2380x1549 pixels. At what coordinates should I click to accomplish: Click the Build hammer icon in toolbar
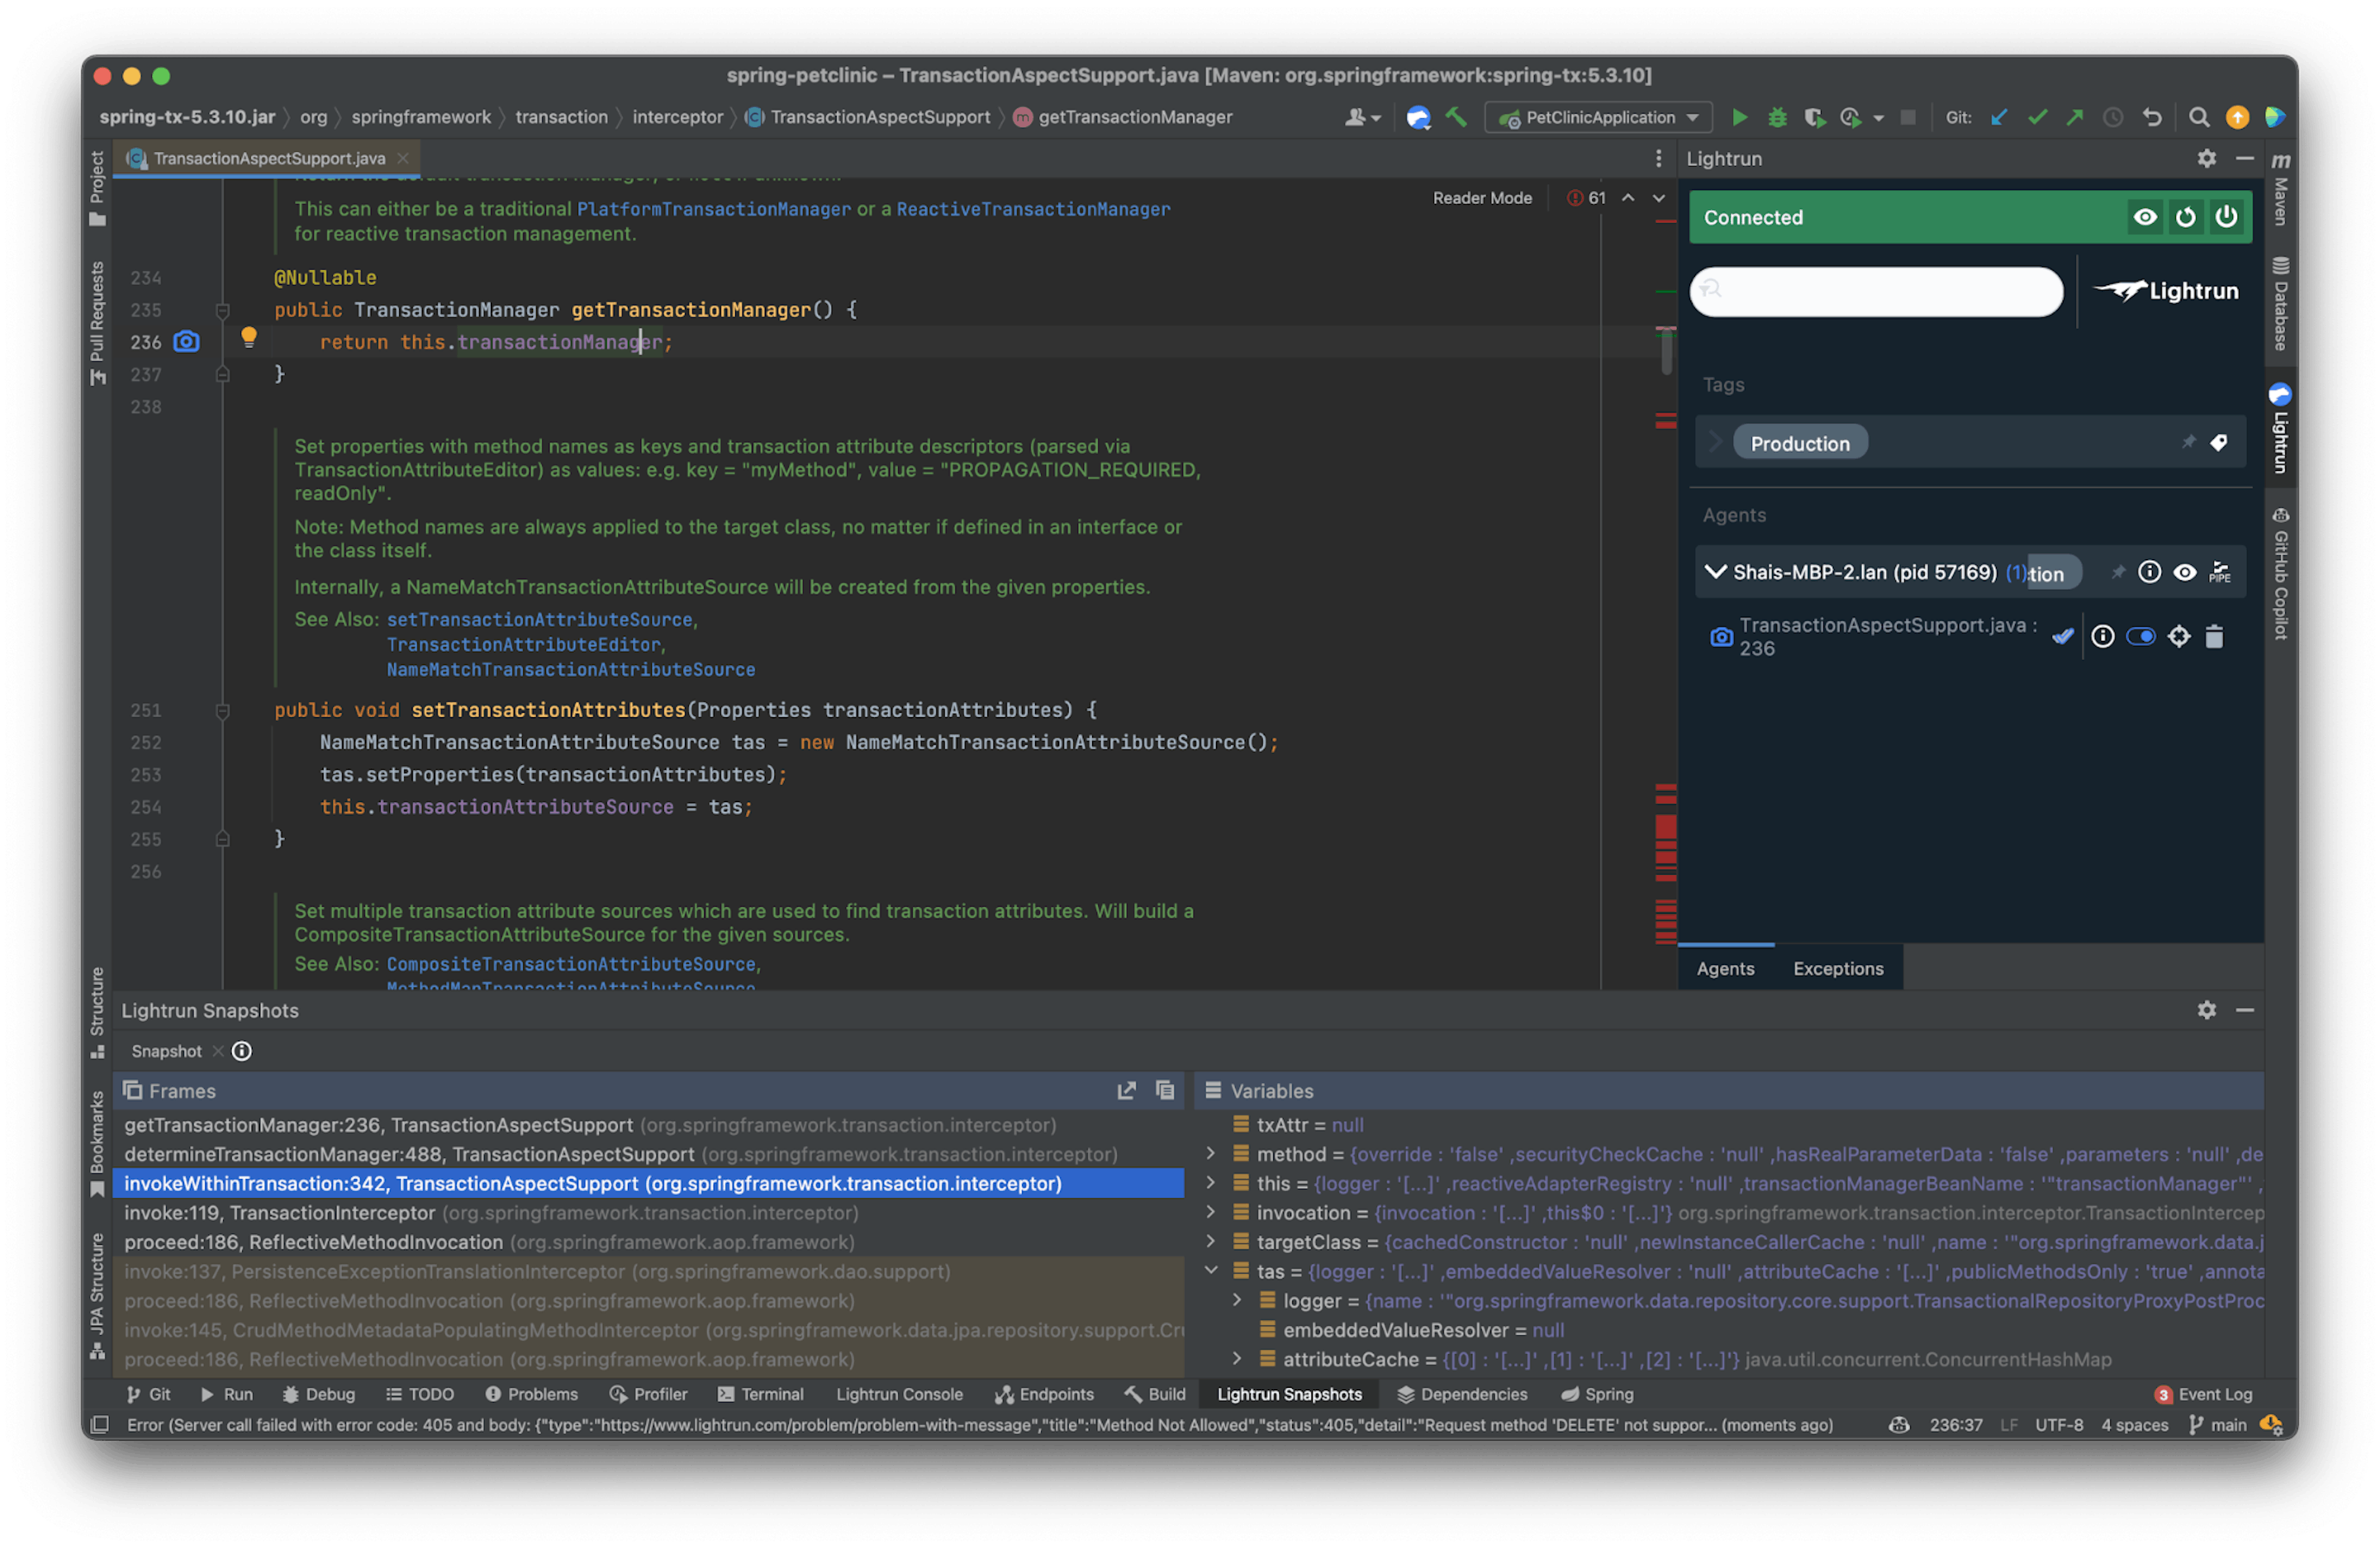click(1456, 117)
